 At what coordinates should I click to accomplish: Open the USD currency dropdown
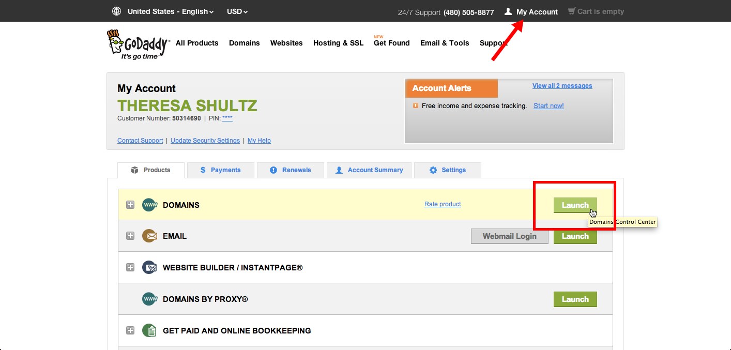pyautogui.click(x=237, y=11)
